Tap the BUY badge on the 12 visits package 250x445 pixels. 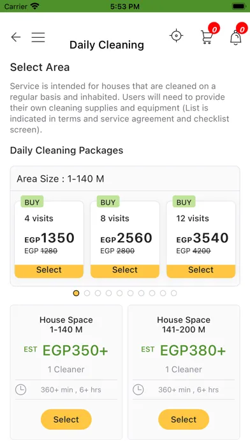[184, 202]
